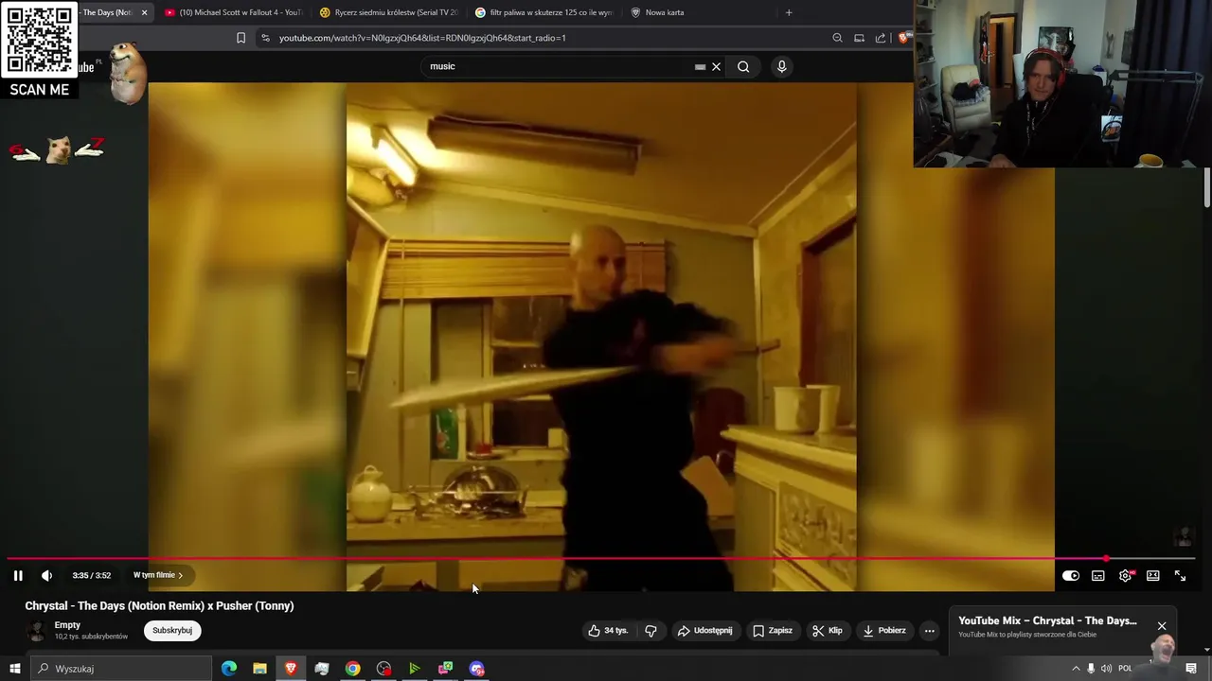
Task: Open the on-screen keyboard icon in search box
Action: 700,67
